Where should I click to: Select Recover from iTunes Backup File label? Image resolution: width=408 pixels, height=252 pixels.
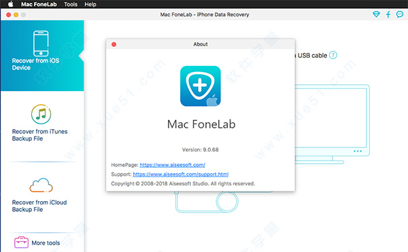(39, 135)
